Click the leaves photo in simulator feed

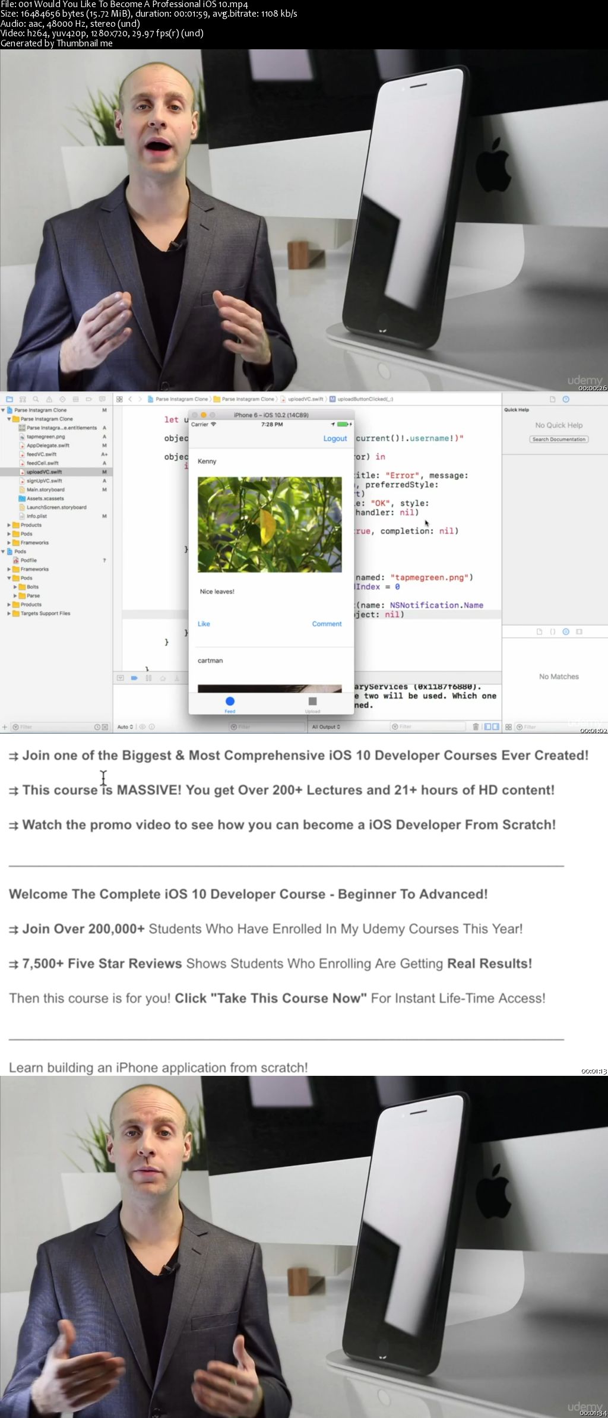point(270,525)
